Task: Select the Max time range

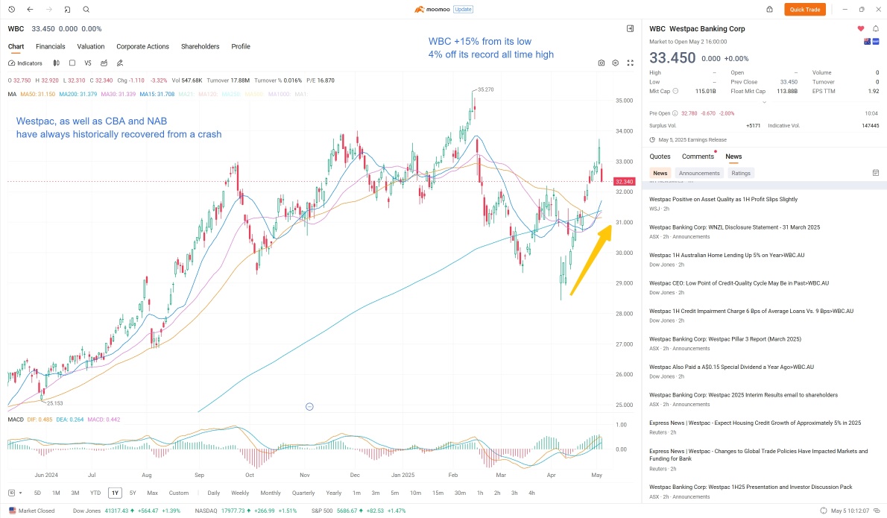Action: pyautogui.click(x=152, y=493)
